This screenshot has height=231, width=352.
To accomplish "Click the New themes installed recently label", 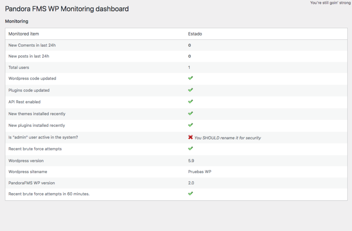I will click(x=37, y=114).
